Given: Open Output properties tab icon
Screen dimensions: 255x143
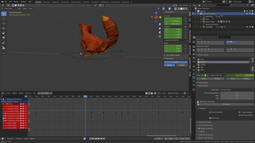Looking at the screenshot, I should (x=194, y=50).
